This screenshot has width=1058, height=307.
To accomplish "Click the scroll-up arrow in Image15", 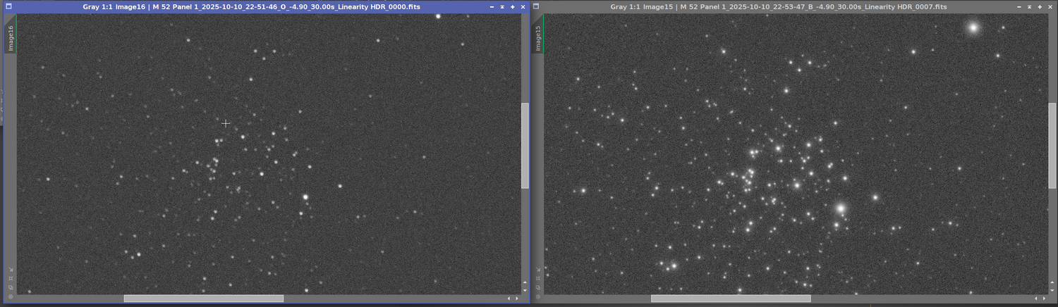I will 1052,282.
